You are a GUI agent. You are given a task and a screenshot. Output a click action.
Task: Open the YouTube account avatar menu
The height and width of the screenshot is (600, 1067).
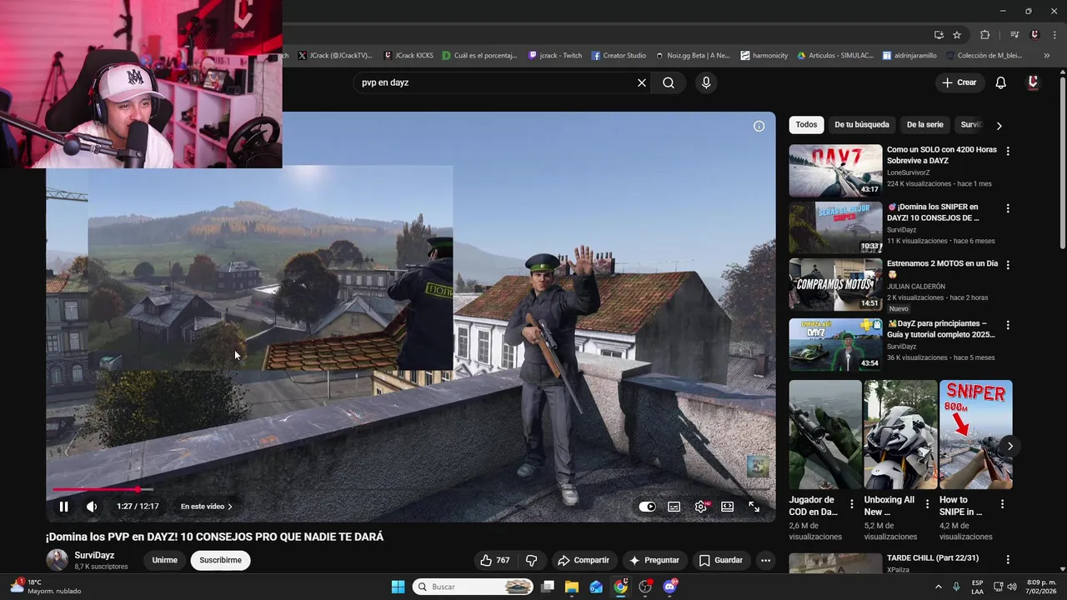point(1033,82)
